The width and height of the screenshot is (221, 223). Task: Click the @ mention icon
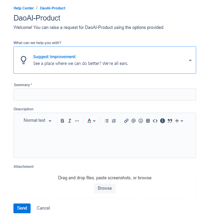coord(133,121)
